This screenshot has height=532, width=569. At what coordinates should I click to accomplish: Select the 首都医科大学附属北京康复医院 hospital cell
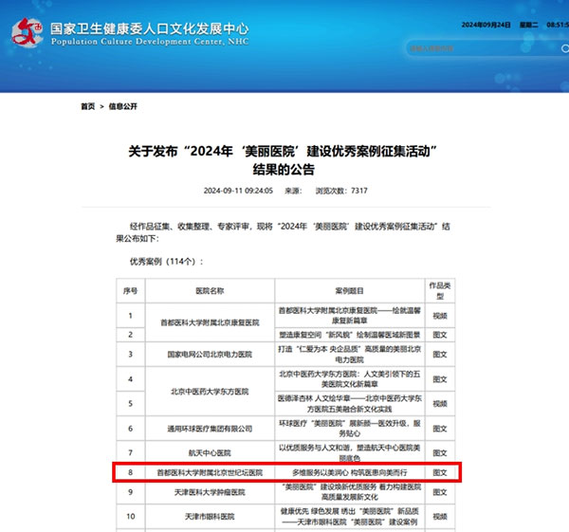point(210,322)
